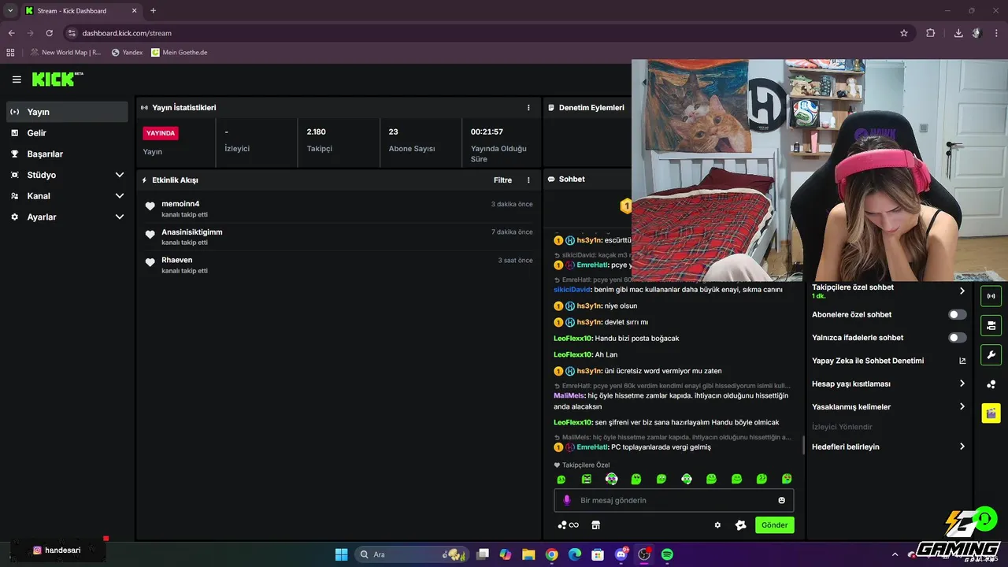Click the chat scrollbar thumb
This screenshot has width=1008, height=567.
[803, 445]
